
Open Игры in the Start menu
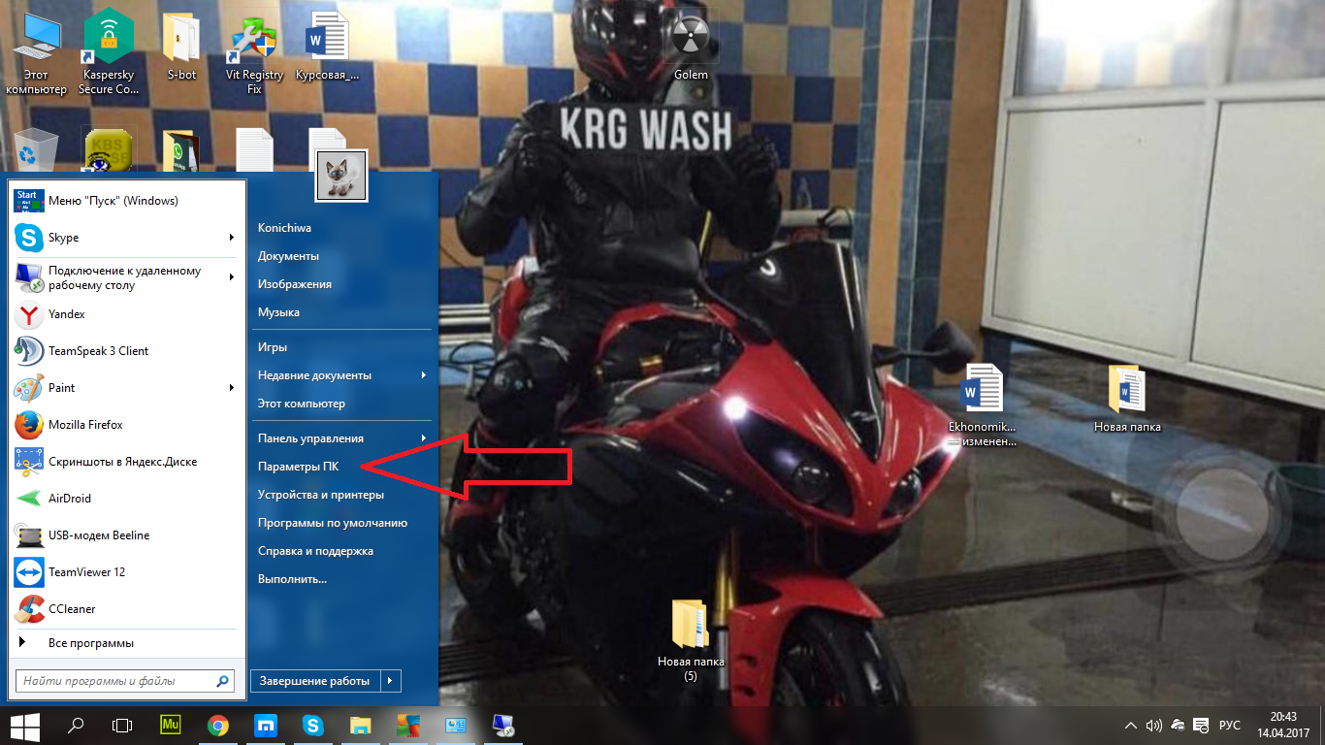(273, 347)
